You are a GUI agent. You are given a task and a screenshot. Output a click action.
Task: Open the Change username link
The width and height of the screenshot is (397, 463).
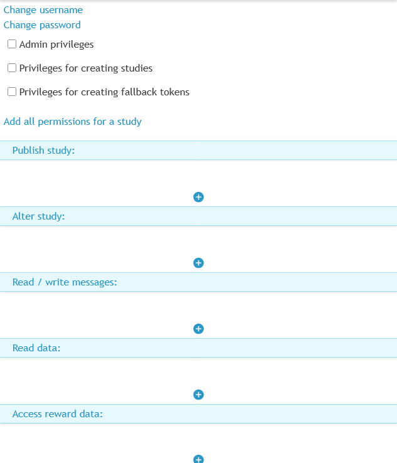[x=43, y=10]
